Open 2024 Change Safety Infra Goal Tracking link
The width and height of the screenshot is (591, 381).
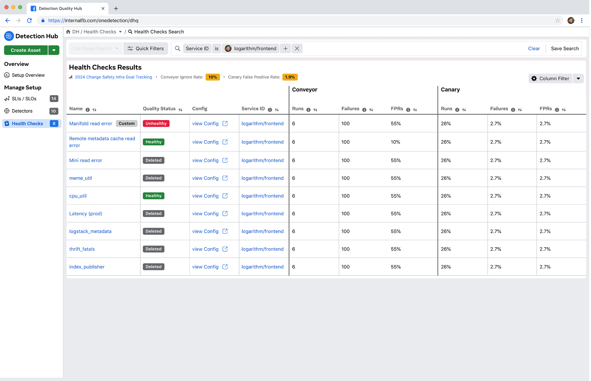pos(113,77)
